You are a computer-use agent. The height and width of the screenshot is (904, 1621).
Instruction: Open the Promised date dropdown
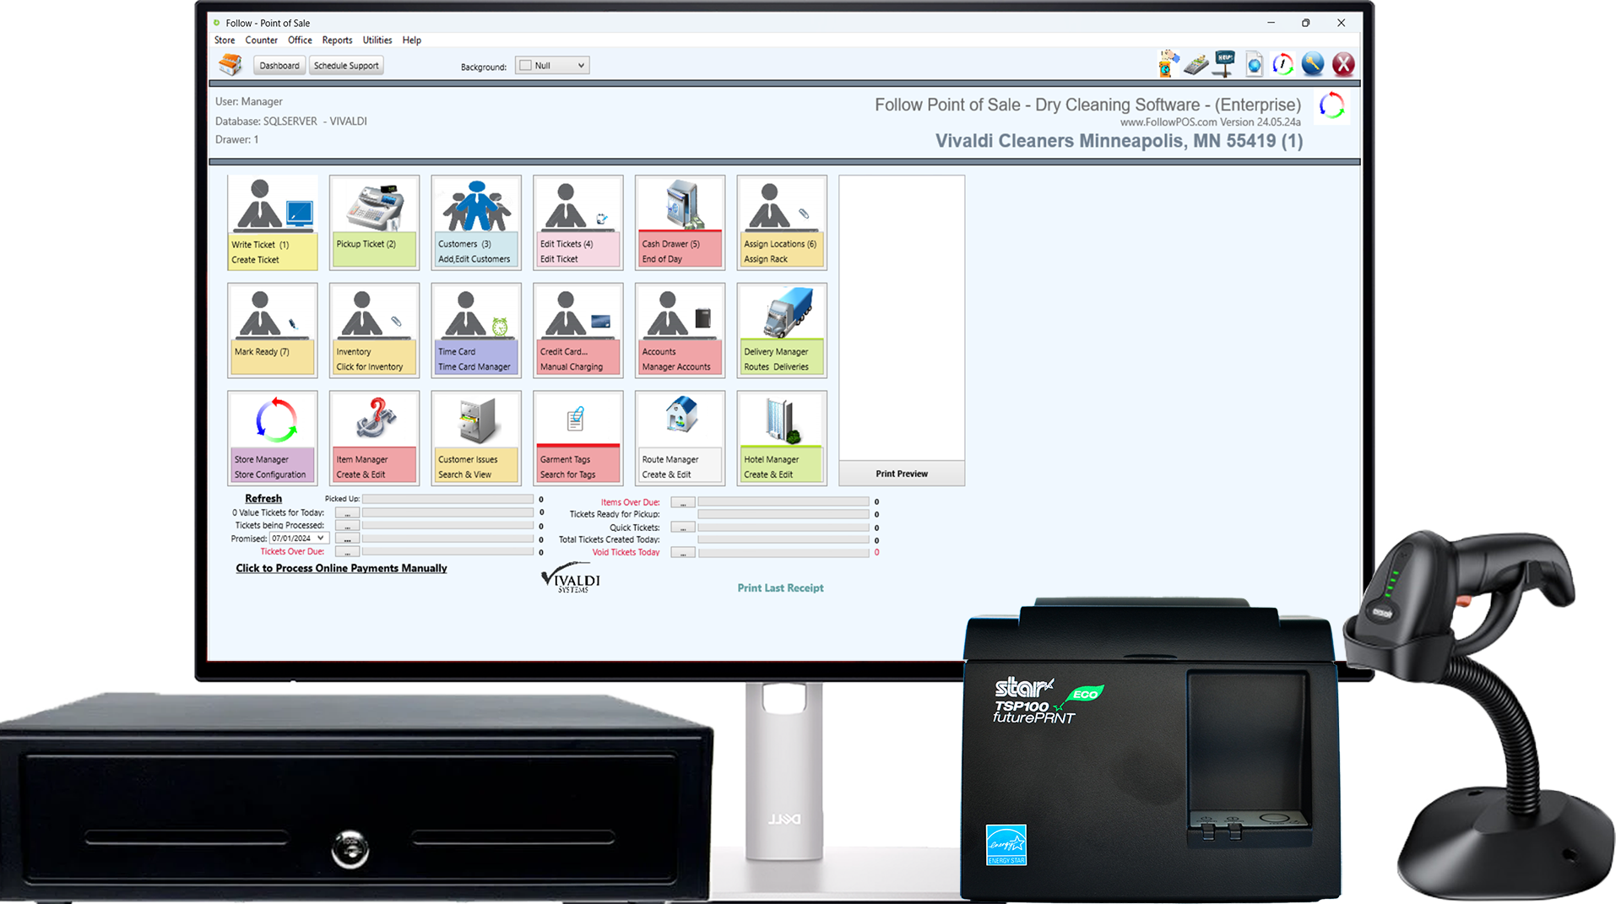click(x=298, y=539)
